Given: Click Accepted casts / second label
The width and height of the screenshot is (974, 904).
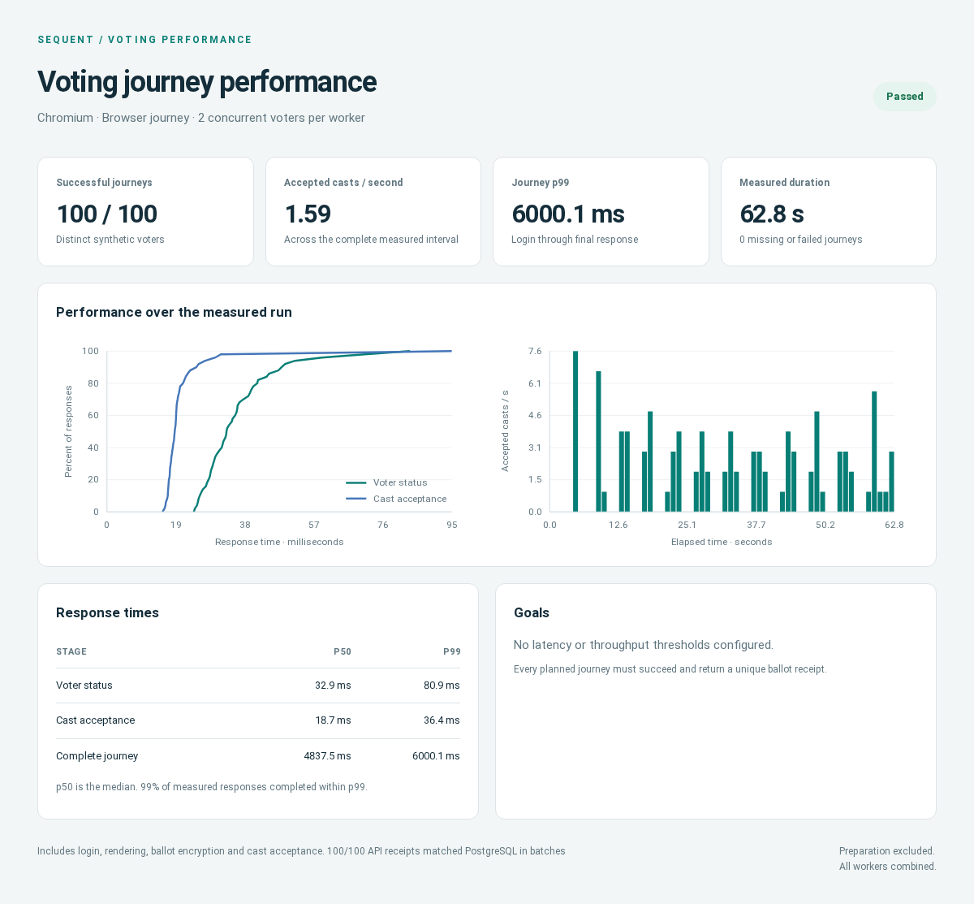Looking at the screenshot, I should [343, 183].
